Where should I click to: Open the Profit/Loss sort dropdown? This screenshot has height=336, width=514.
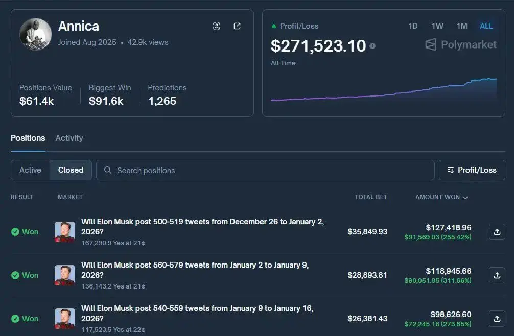[x=472, y=170]
